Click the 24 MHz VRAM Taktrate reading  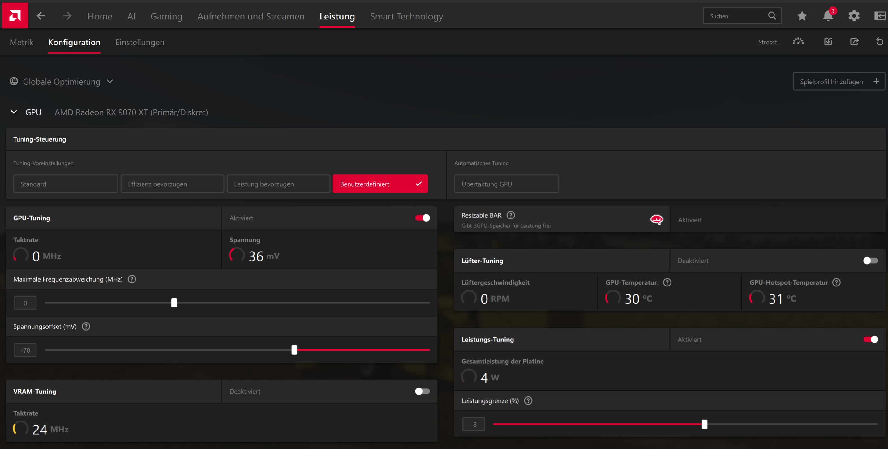[50, 429]
